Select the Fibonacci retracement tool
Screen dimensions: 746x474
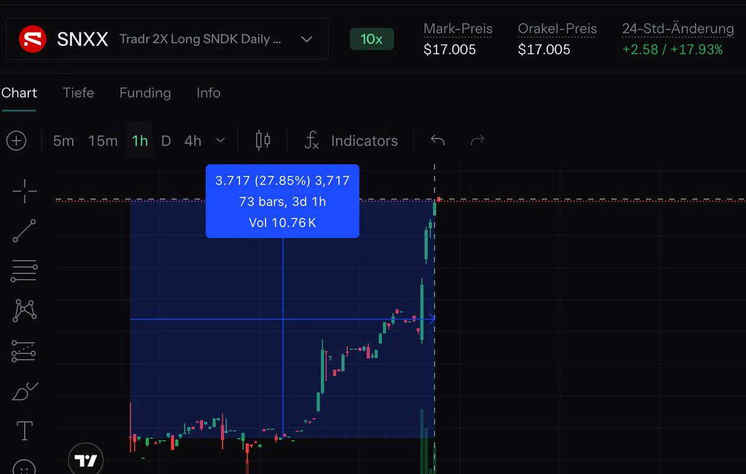point(24,271)
